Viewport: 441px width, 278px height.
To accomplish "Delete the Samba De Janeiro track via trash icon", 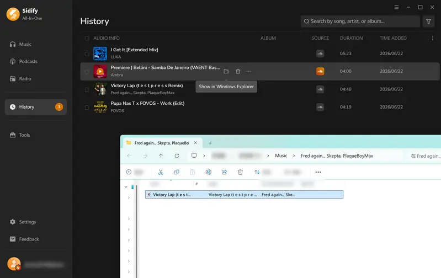I will point(238,71).
